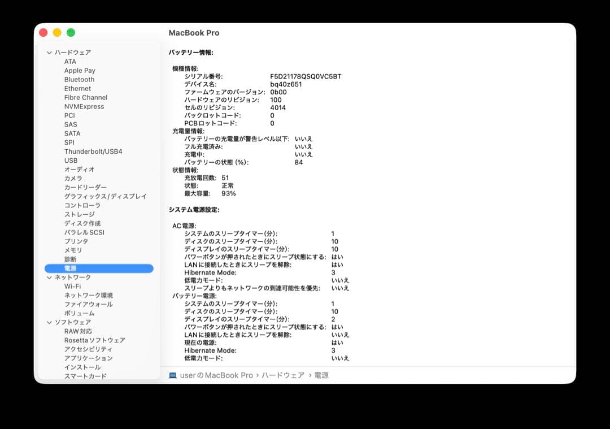Viewport: 610px width, 429px height.
Task: Open the ストレージ section
Action: pyautogui.click(x=79, y=214)
